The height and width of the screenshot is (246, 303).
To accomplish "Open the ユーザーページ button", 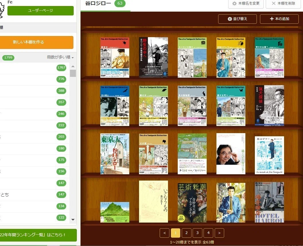I will coord(40,11).
